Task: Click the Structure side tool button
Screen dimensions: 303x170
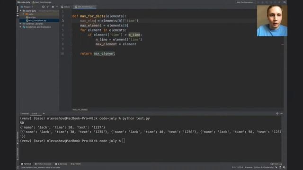Action: [18, 153]
